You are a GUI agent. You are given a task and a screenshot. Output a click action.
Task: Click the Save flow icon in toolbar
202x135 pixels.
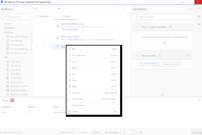35,9
